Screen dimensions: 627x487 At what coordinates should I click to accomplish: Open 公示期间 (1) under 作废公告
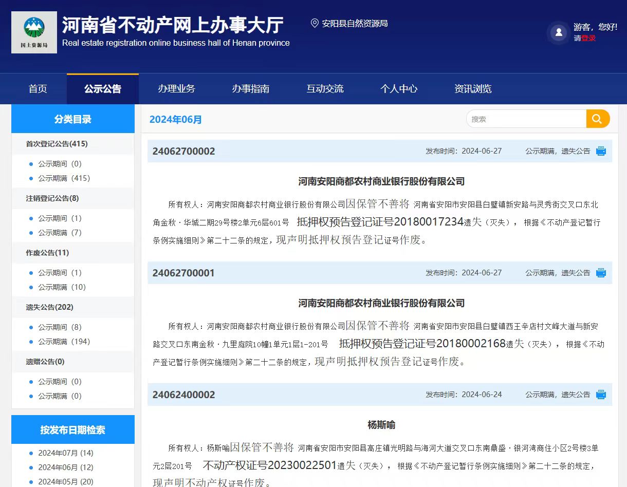(x=60, y=273)
